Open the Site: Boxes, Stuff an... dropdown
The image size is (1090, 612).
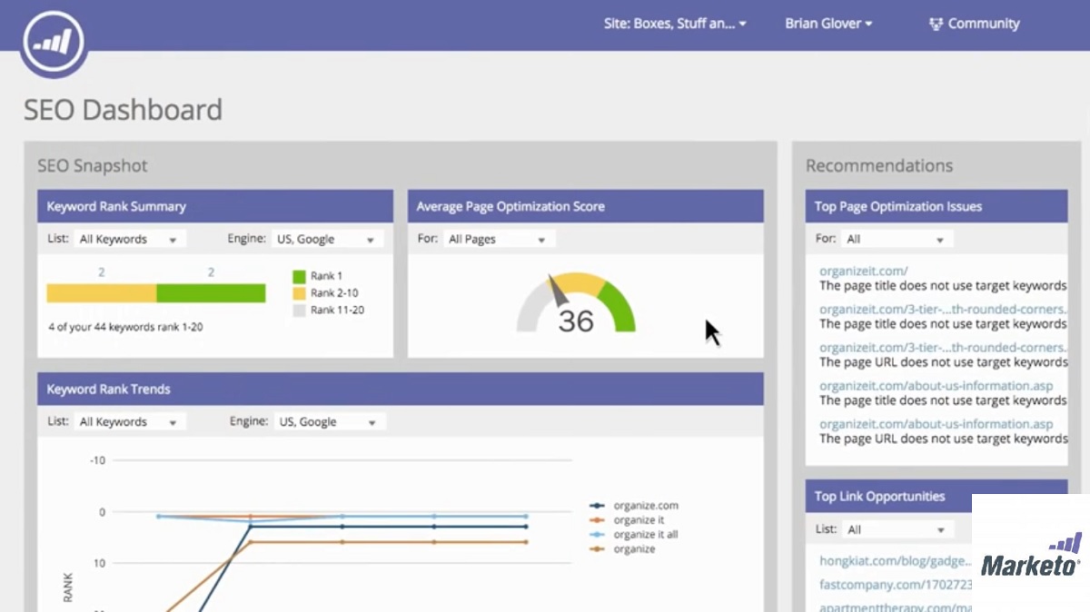coord(674,25)
